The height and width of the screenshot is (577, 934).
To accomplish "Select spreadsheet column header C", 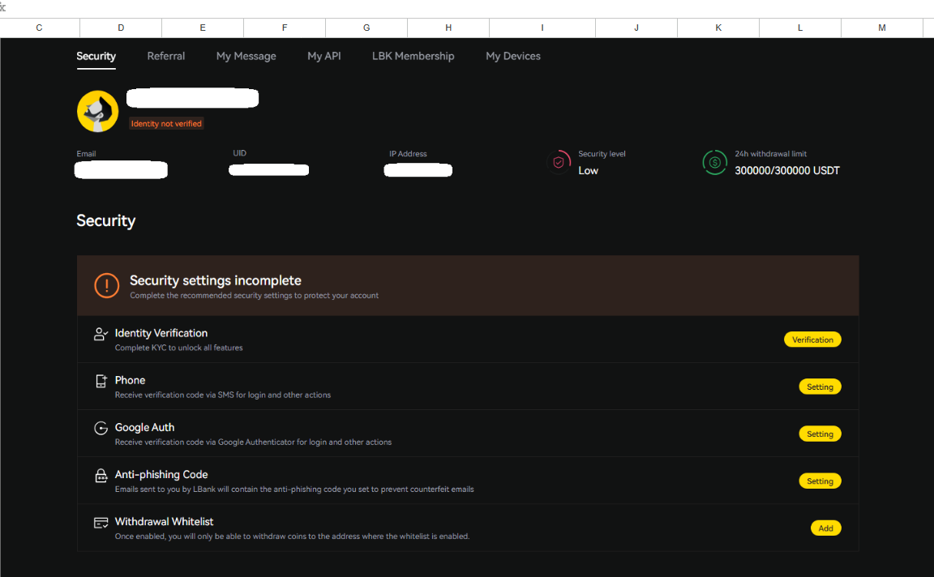I will click(39, 28).
